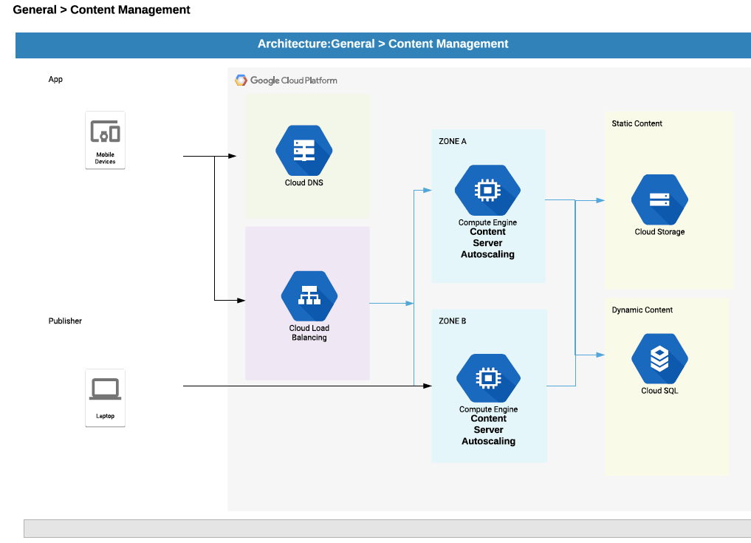Click the 'Dynamic Content' label
This screenshot has height=543, width=751.
(x=642, y=310)
